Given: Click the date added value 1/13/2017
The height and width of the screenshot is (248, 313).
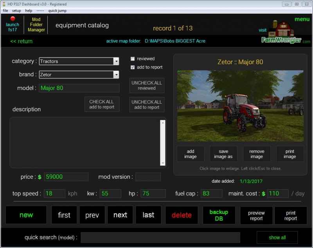Looking at the screenshot, I should coord(251,182).
